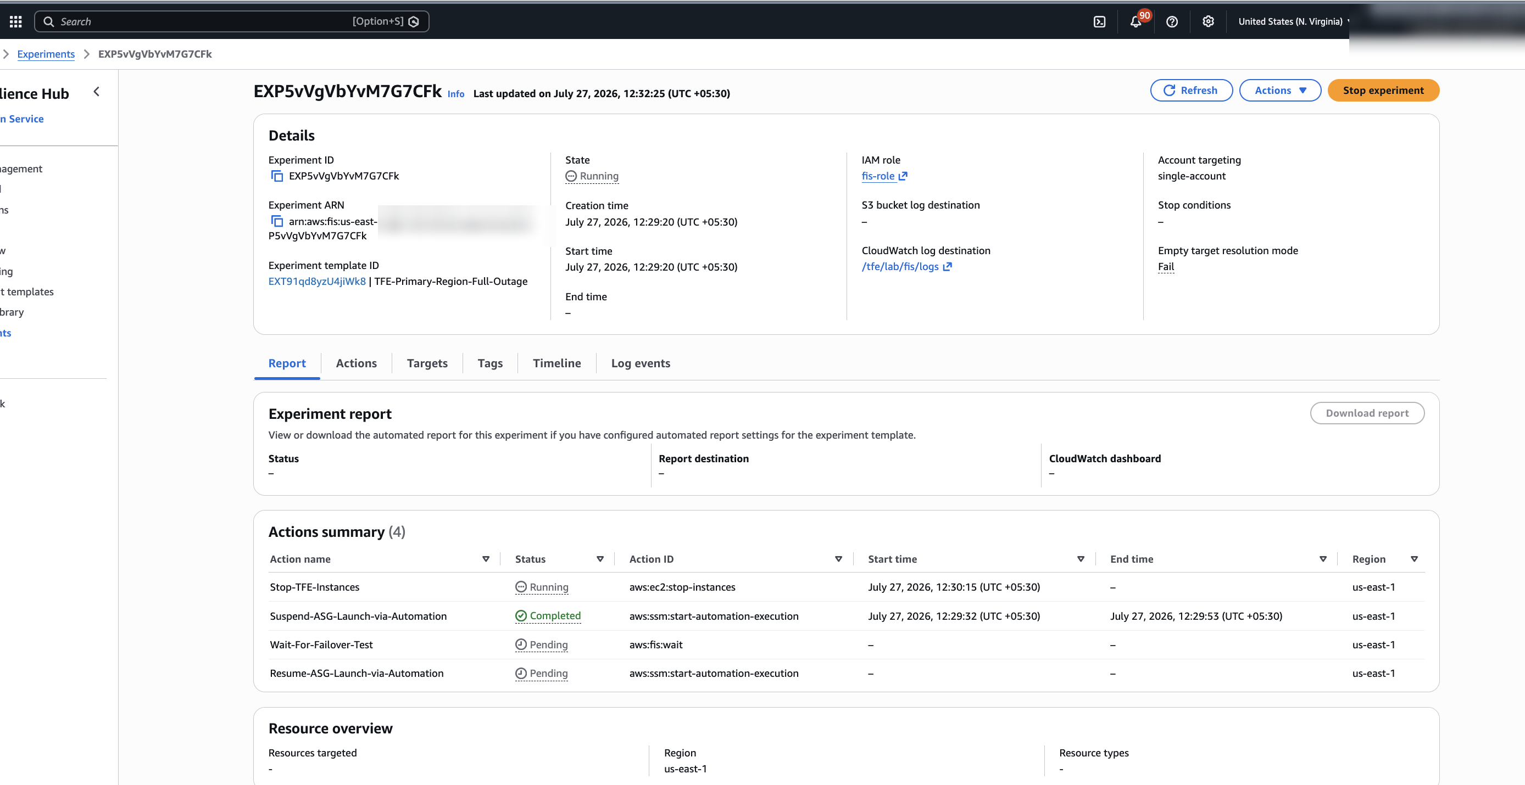Screen dimensions: 1525x785
Task: Click the Running state icon in Details
Action: pyautogui.click(x=571, y=176)
